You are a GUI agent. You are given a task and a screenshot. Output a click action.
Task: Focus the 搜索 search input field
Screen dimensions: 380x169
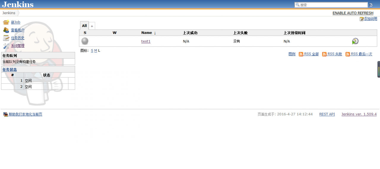(331, 5)
